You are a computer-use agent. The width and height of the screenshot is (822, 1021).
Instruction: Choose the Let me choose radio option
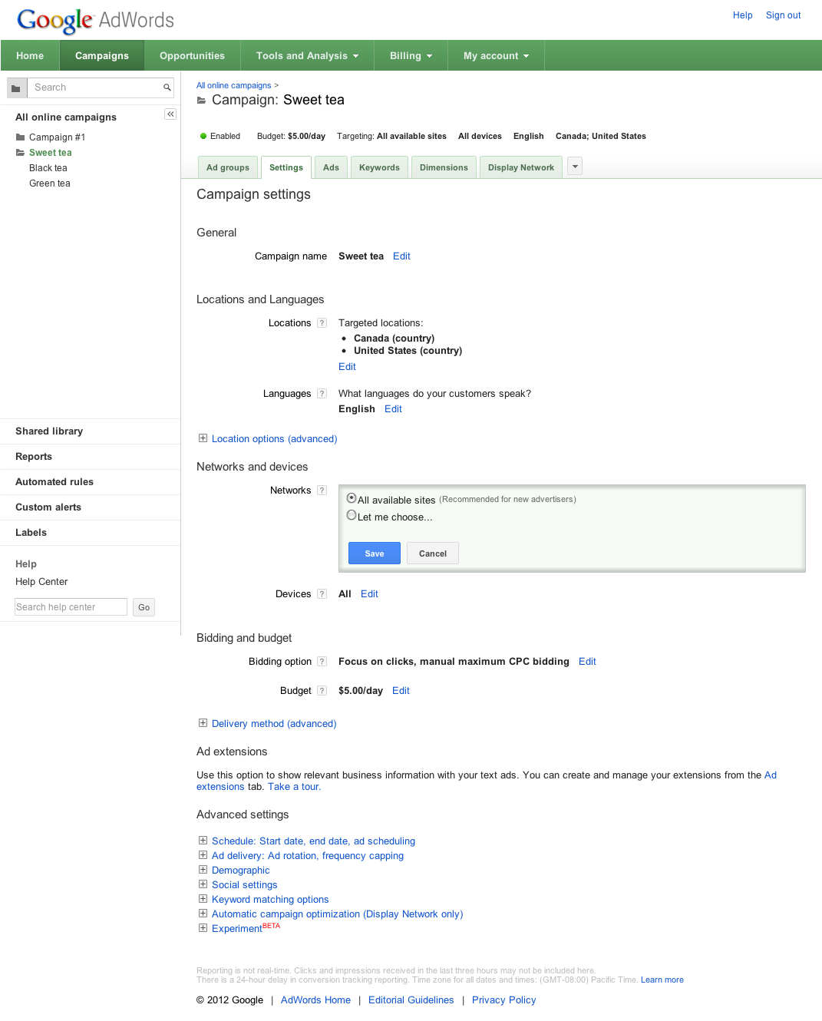click(352, 515)
